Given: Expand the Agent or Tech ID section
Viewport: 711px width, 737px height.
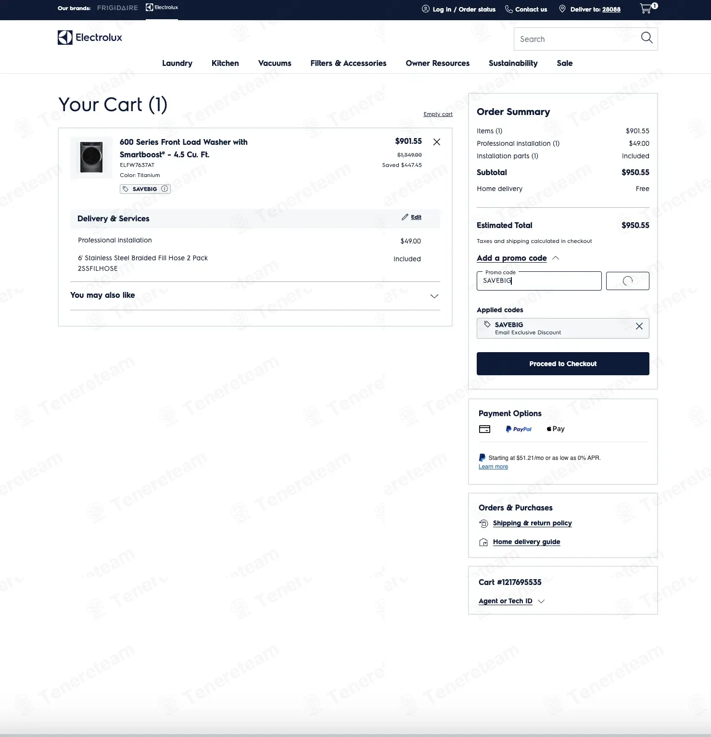Looking at the screenshot, I should tap(541, 601).
